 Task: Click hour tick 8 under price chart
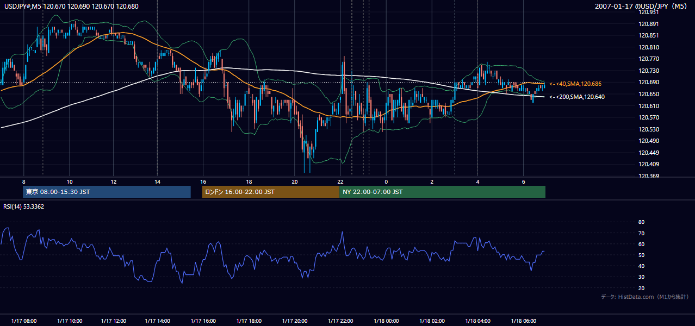tap(24, 181)
